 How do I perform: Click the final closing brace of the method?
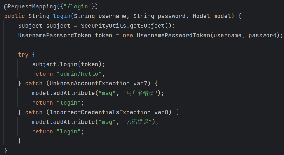[6, 150]
